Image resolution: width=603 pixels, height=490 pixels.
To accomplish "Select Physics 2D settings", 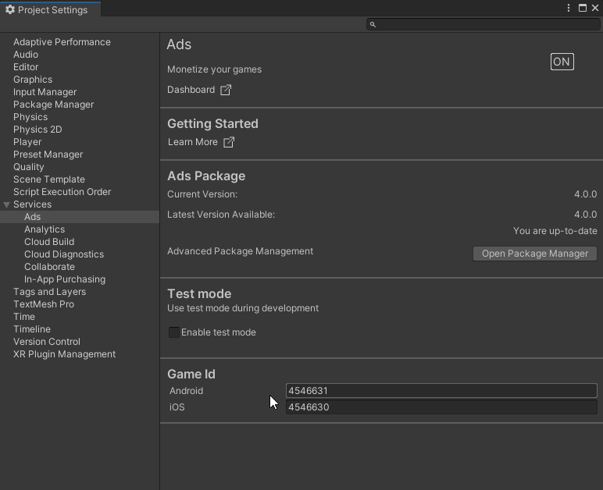I will pyautogui.click(x=37, y=130).
